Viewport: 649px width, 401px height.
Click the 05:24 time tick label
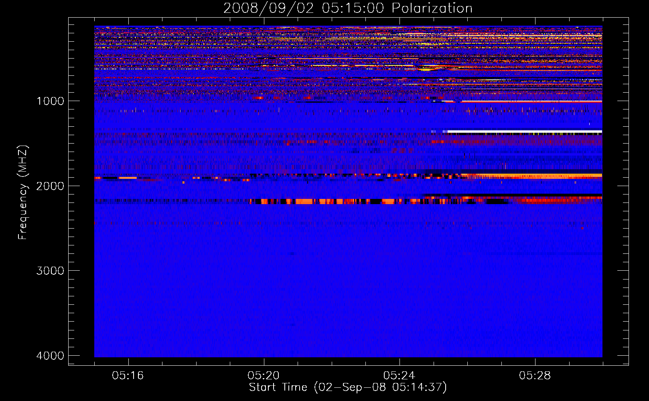399,376
